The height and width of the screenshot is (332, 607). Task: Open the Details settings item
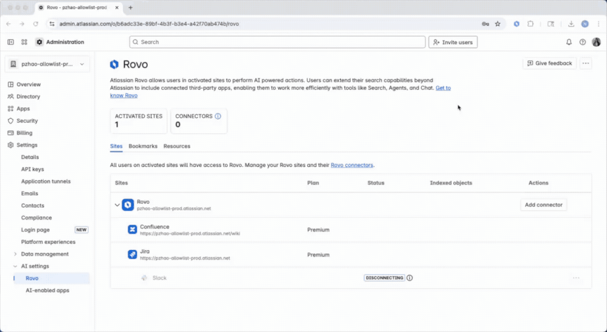click(x=30, y=157)
